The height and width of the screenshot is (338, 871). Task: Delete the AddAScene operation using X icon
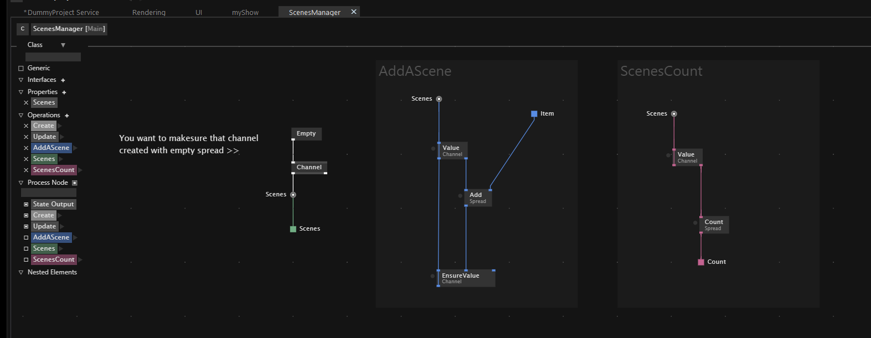pyautogui.click(x=26, y=148)
